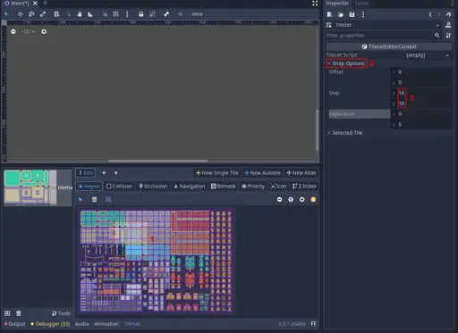
Task: Zoom out the 2D viewport
Action: click(x=13, y=31)
